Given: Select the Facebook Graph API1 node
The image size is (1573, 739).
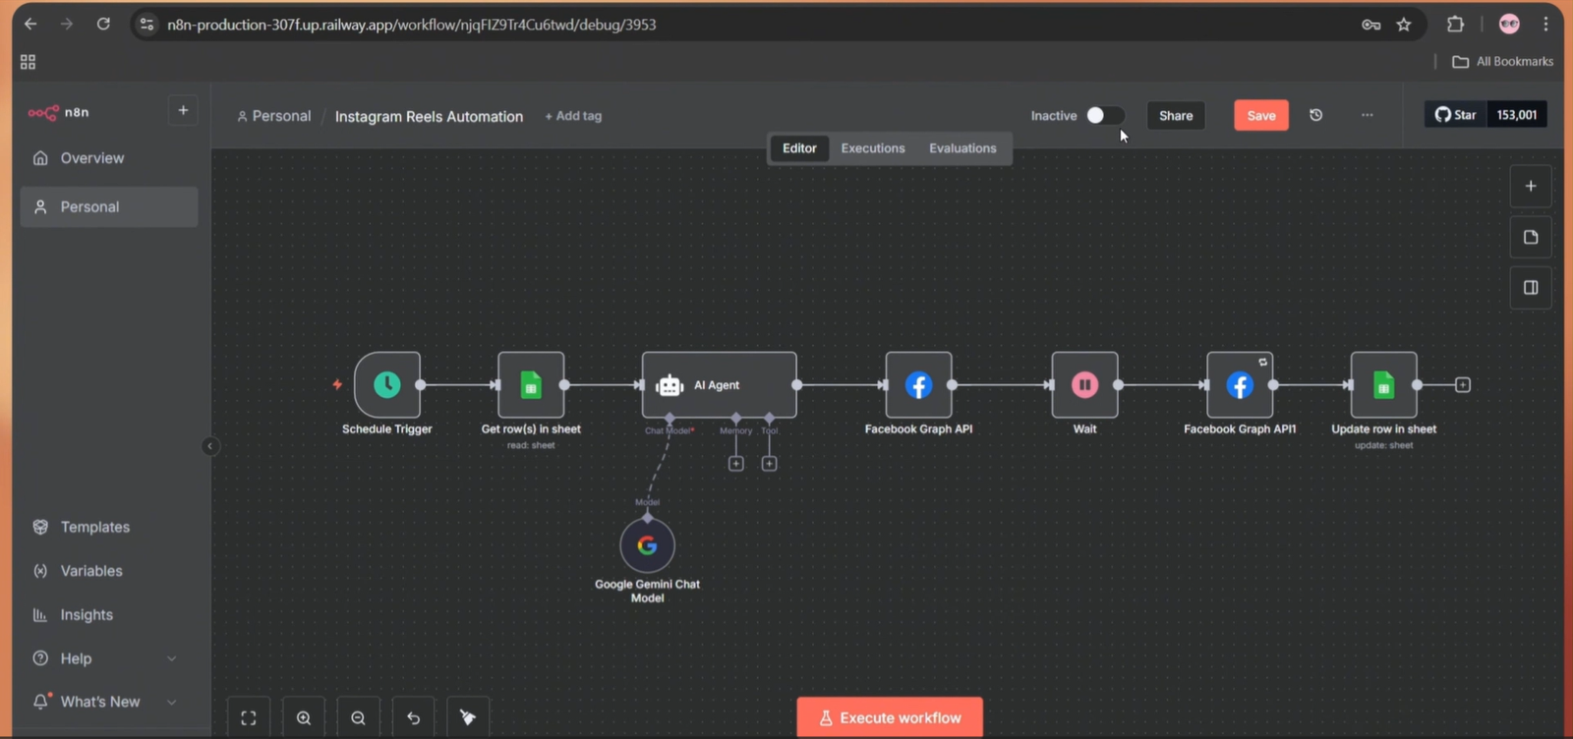Looking at the screenshot, I should tap(1240, 384).
